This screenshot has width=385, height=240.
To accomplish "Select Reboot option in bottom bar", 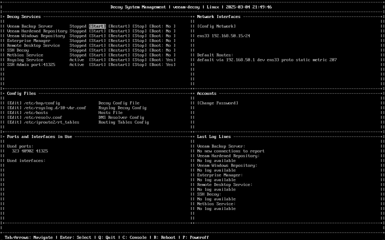I will [x=164, y=237].
